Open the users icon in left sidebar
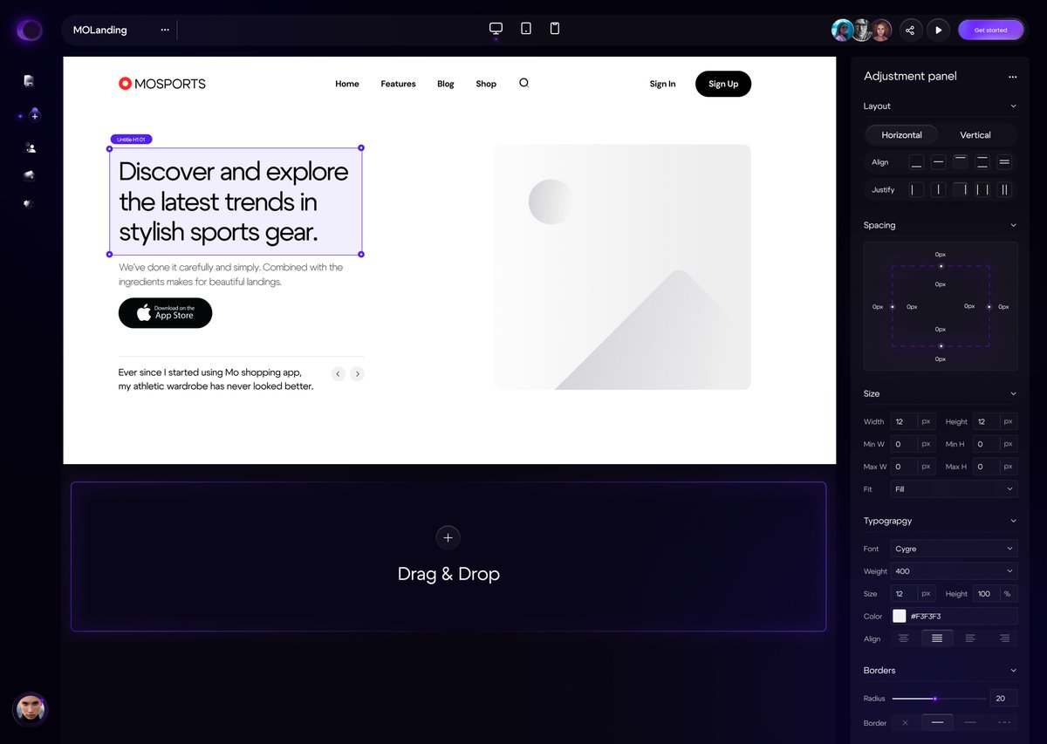This screenshot has width=1047, height=744. point(30,147)
